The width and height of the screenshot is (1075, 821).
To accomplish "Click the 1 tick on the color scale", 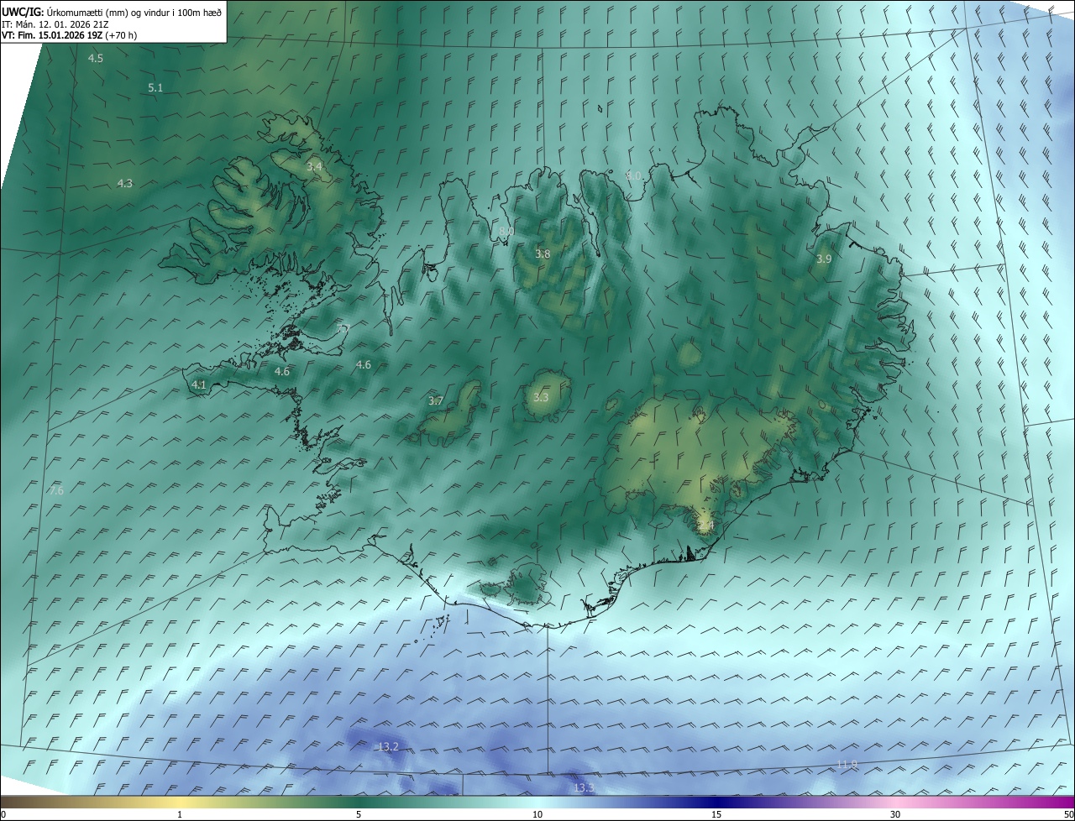I will pyautogui.click(x=180, y=814).
